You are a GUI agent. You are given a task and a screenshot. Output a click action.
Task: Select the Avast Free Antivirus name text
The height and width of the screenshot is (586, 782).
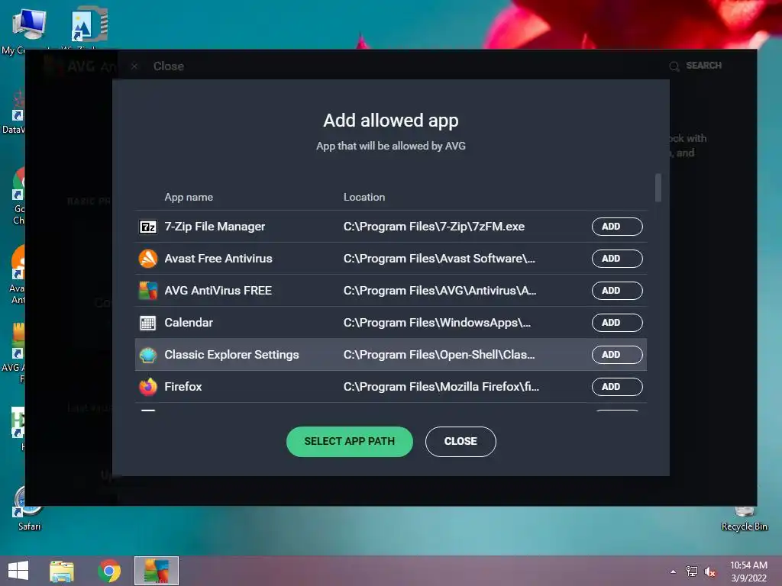click(x=218, y=259)
